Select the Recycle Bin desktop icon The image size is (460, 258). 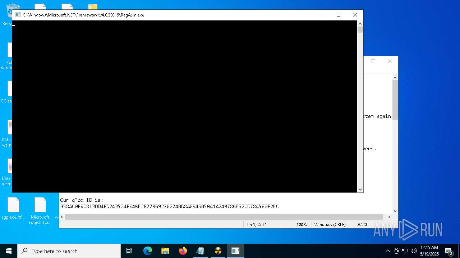tap(8, 15)
